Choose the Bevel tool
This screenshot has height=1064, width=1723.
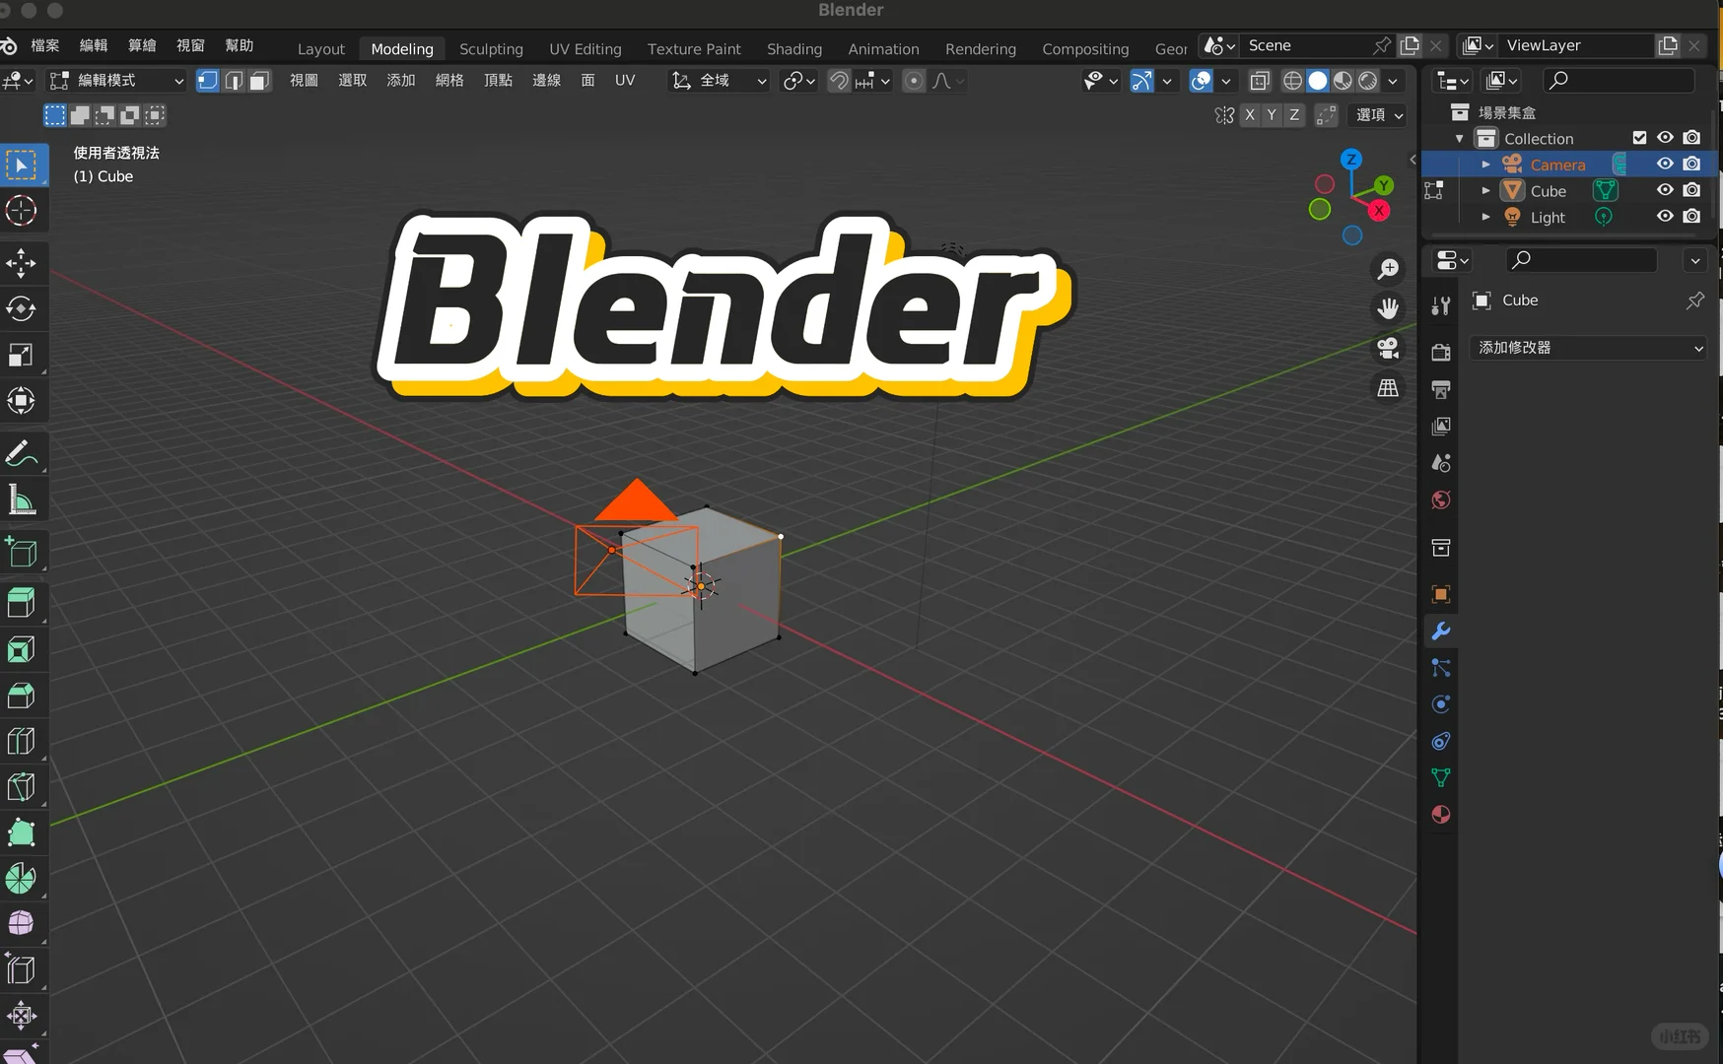coord(21,696)
